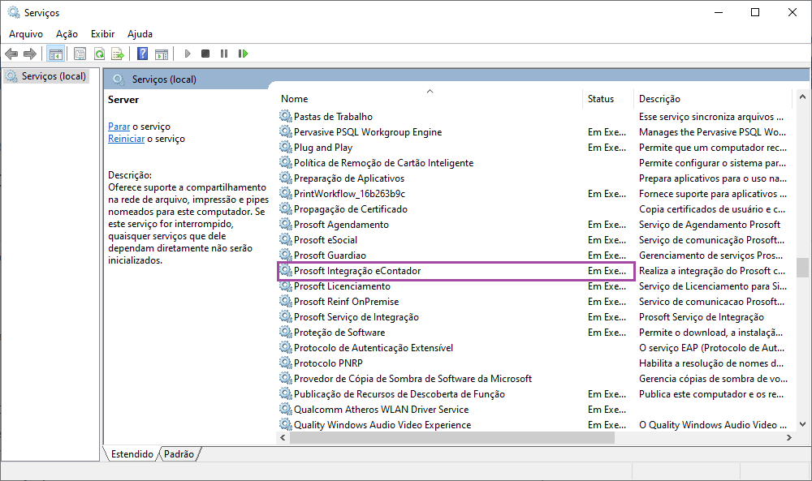Select Prosoft Serviço de Integração row

356,317
